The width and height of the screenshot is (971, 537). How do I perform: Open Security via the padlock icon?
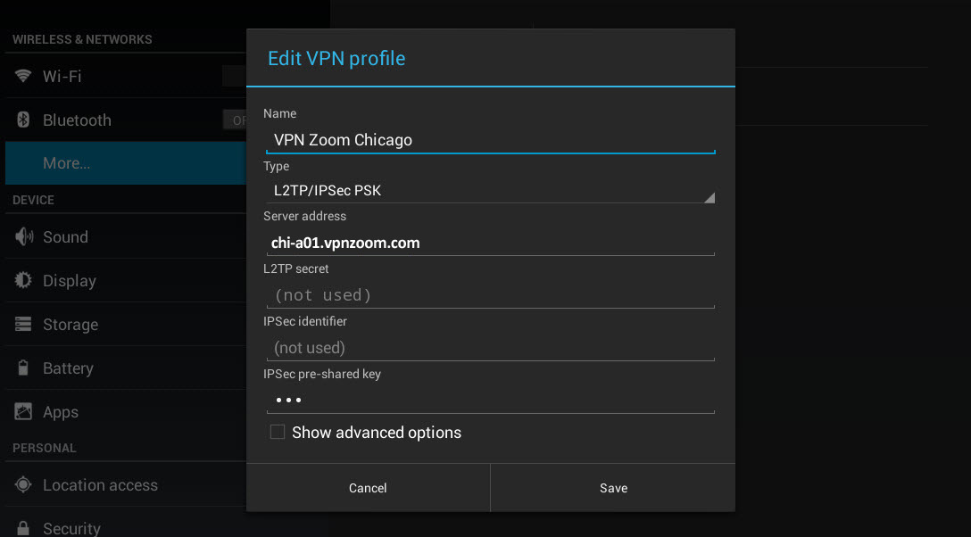pos(23,528)
